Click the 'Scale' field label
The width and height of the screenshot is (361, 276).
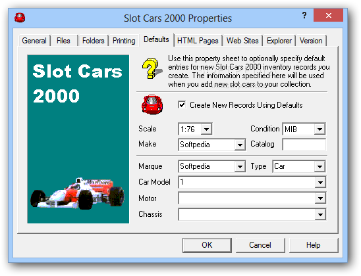coord(148,129)
